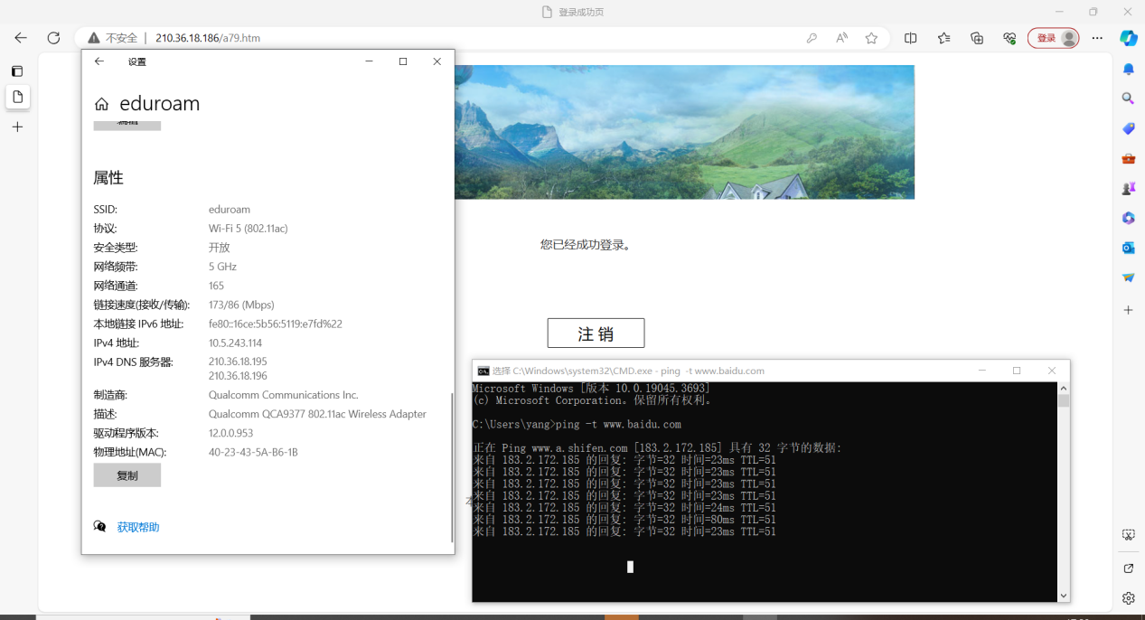The width and height of the screenshot is (1145, 620).
Task: Open a new tab with plus button
Action: pos(17,127)
